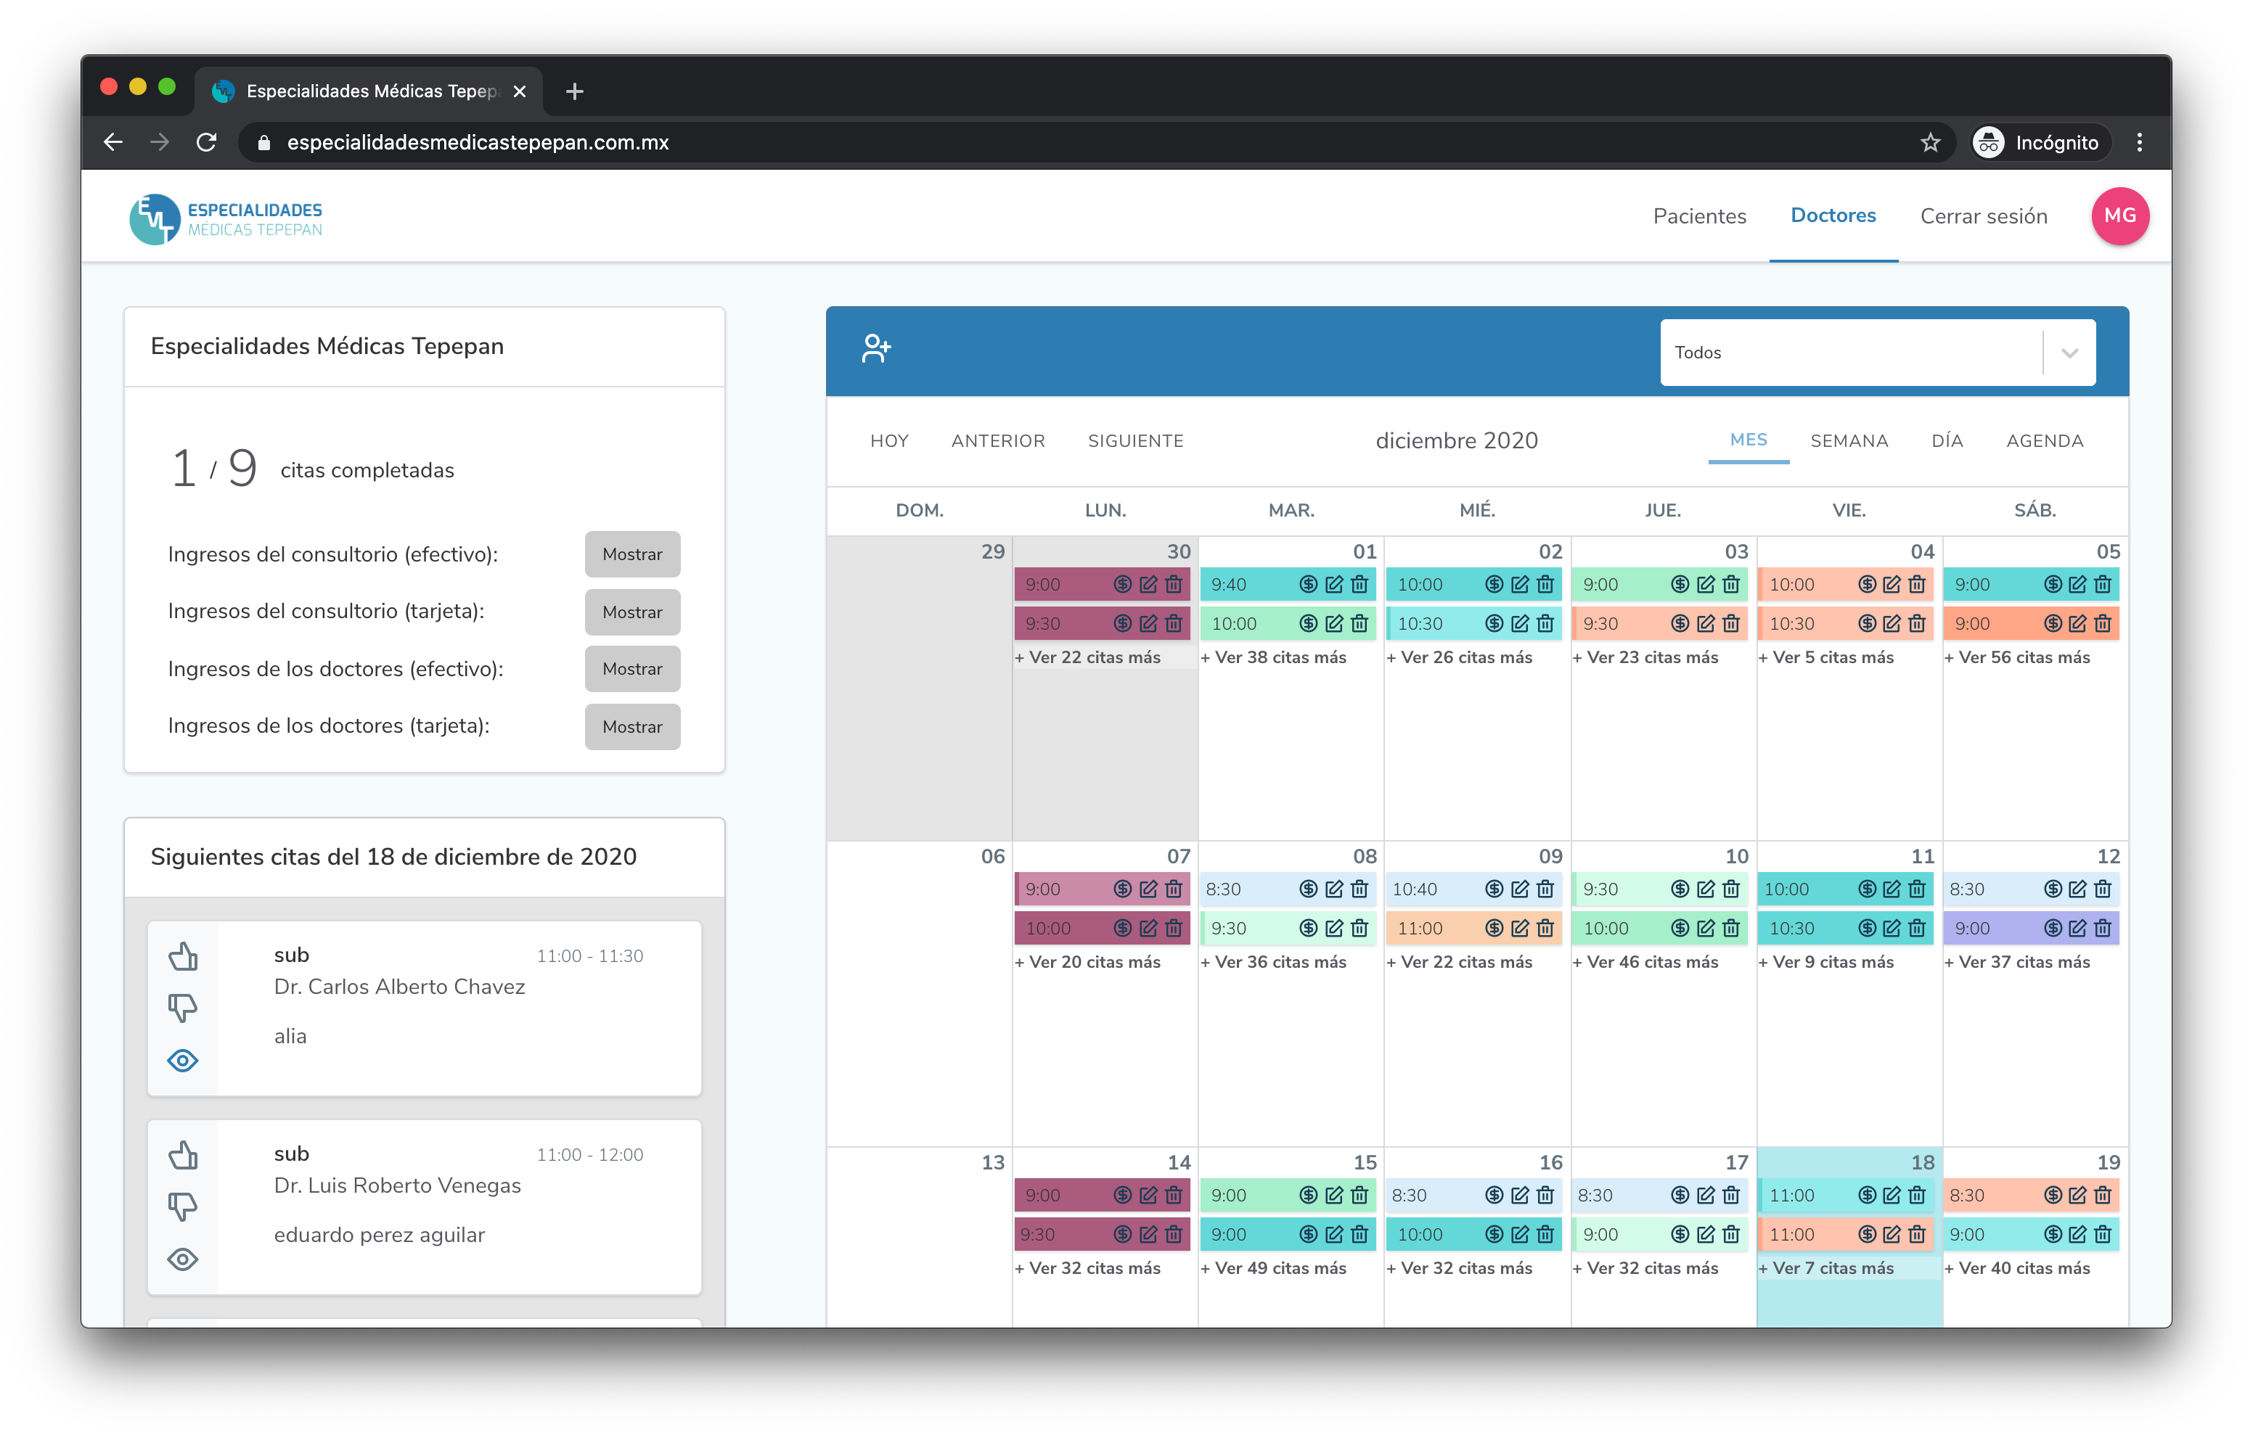Delete the 10:00 appointment on December 07
This screenshot has width=2253, height=1435.
(x=1173, y=929)
